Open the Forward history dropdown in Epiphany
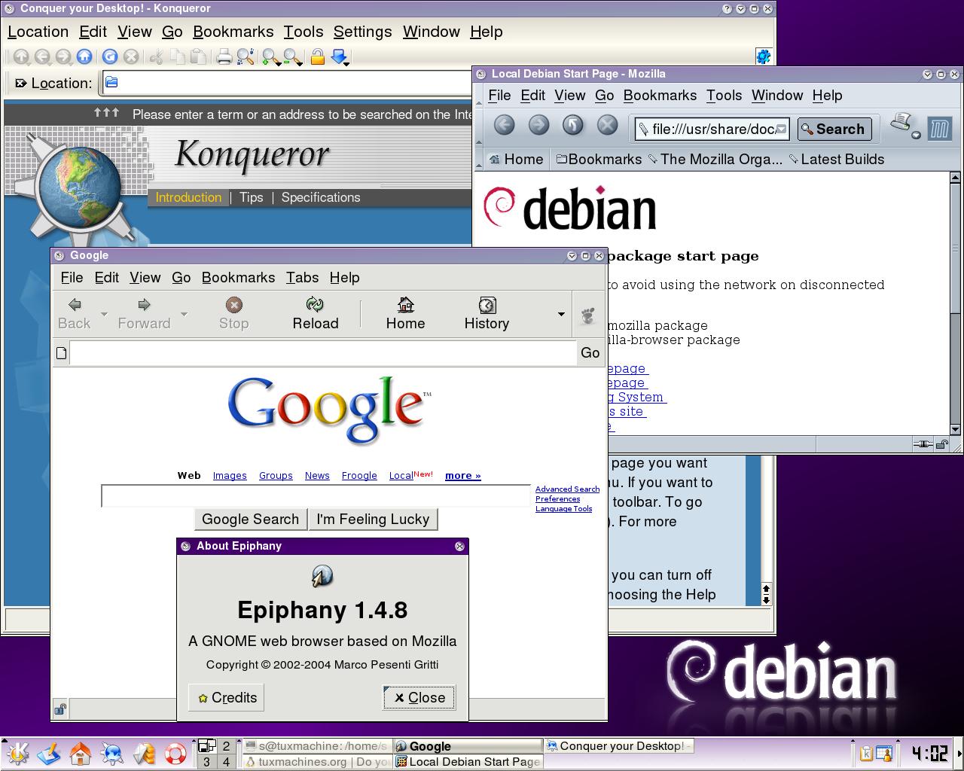 pyautogui.click(x=184, y=314)
